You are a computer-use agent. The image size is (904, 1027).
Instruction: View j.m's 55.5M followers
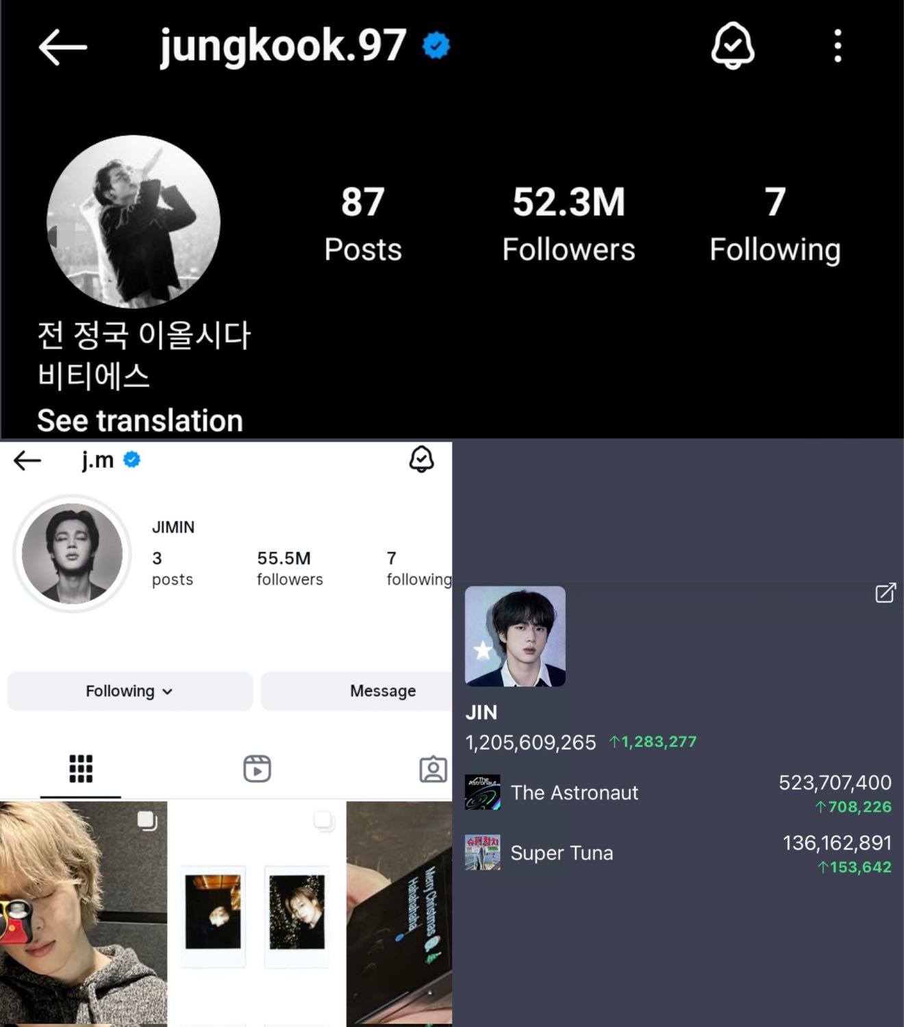(x=290, y=568)
